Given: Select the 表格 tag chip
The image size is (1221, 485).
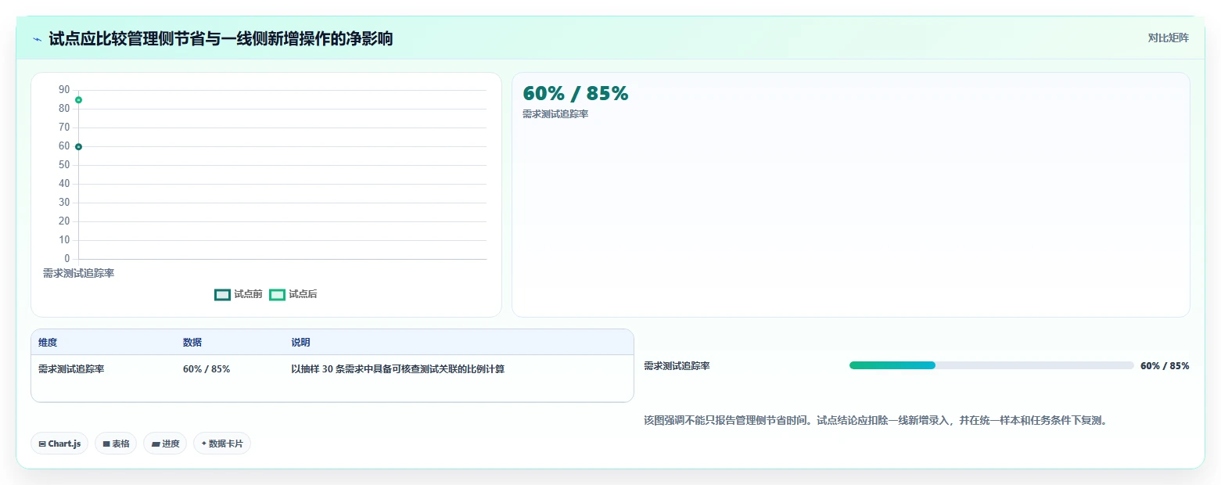Looking at the screenshot, I should [x=116, y=444].
